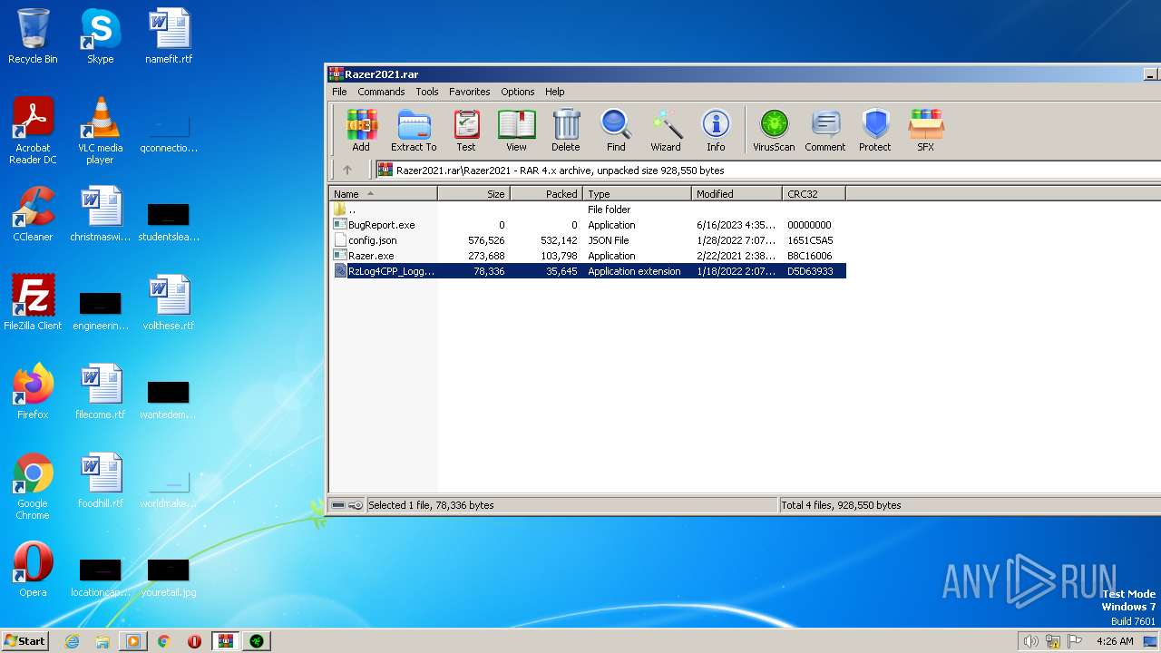Click the Razer taskbar button

point(257,641)
